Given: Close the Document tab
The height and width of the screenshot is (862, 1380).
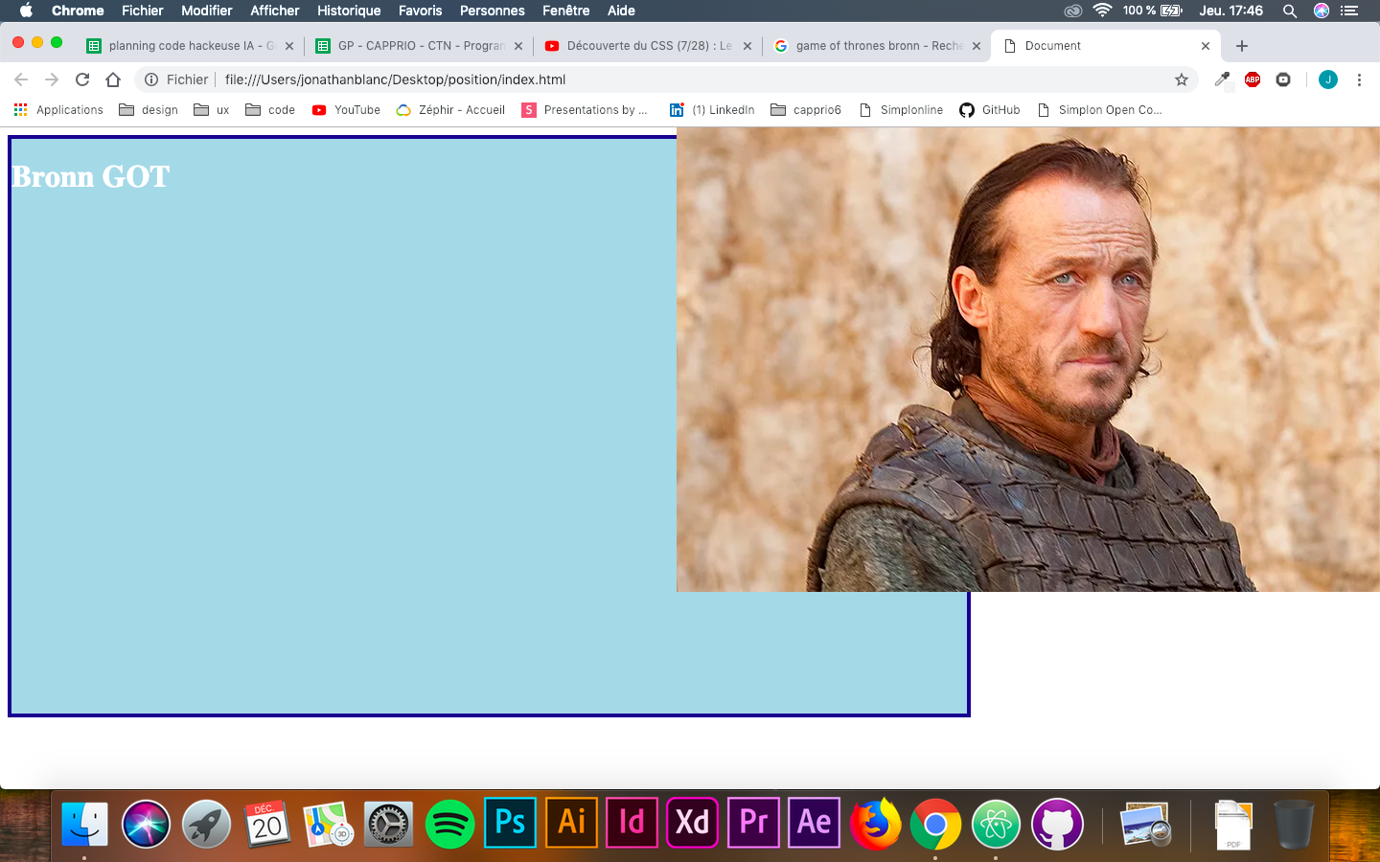Looking at the screenshot, I should pos(1206,46).
